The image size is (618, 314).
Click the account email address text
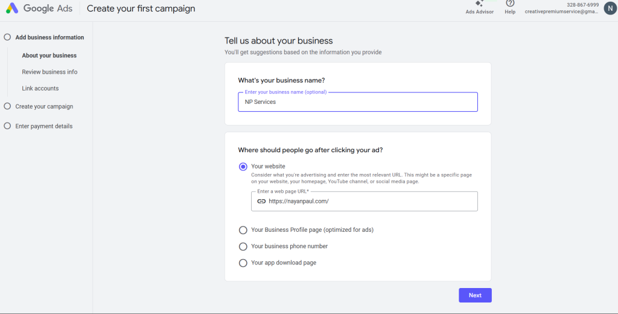(x=561, y=11)
